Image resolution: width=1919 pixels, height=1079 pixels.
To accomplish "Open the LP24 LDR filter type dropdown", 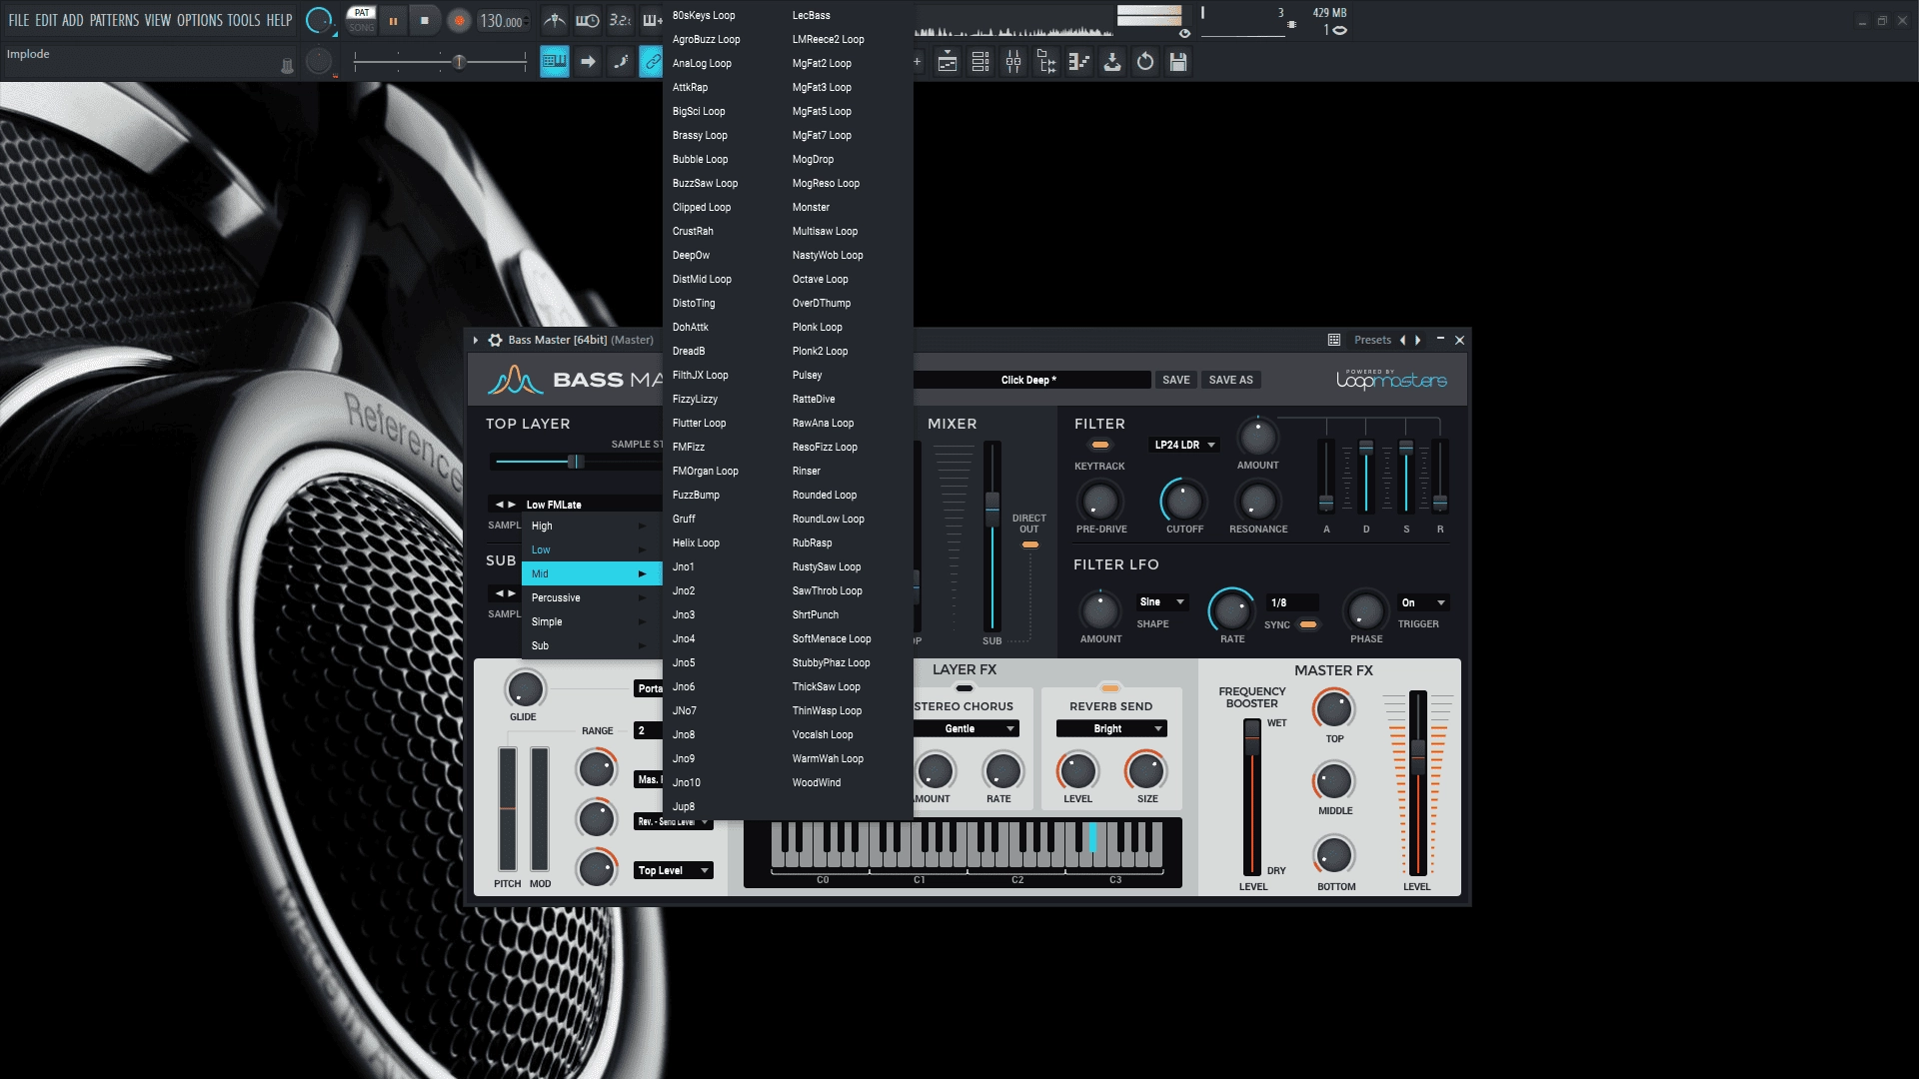I will pos(1184,445).
